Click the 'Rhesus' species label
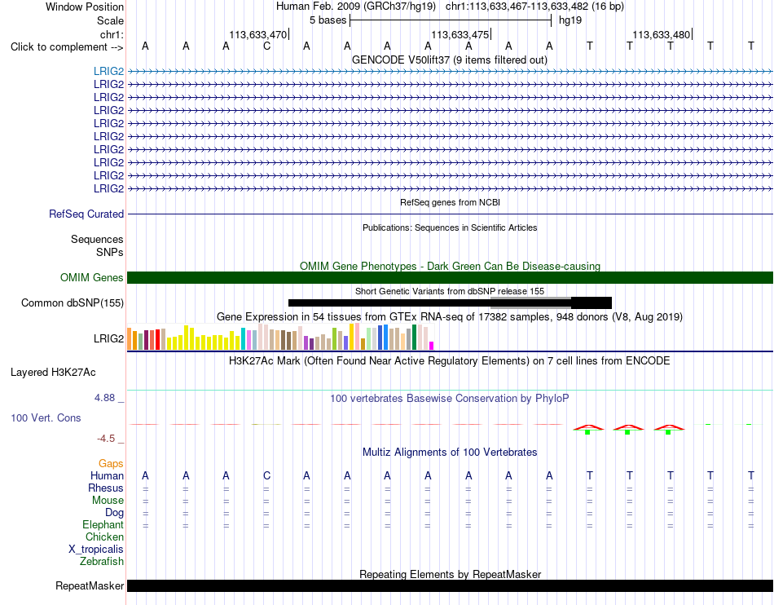The height and width of the screenshot is (605, 774). (106, 488)
